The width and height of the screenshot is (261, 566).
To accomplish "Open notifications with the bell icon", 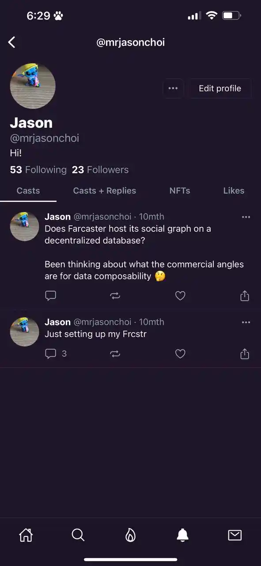I will 182,535.
